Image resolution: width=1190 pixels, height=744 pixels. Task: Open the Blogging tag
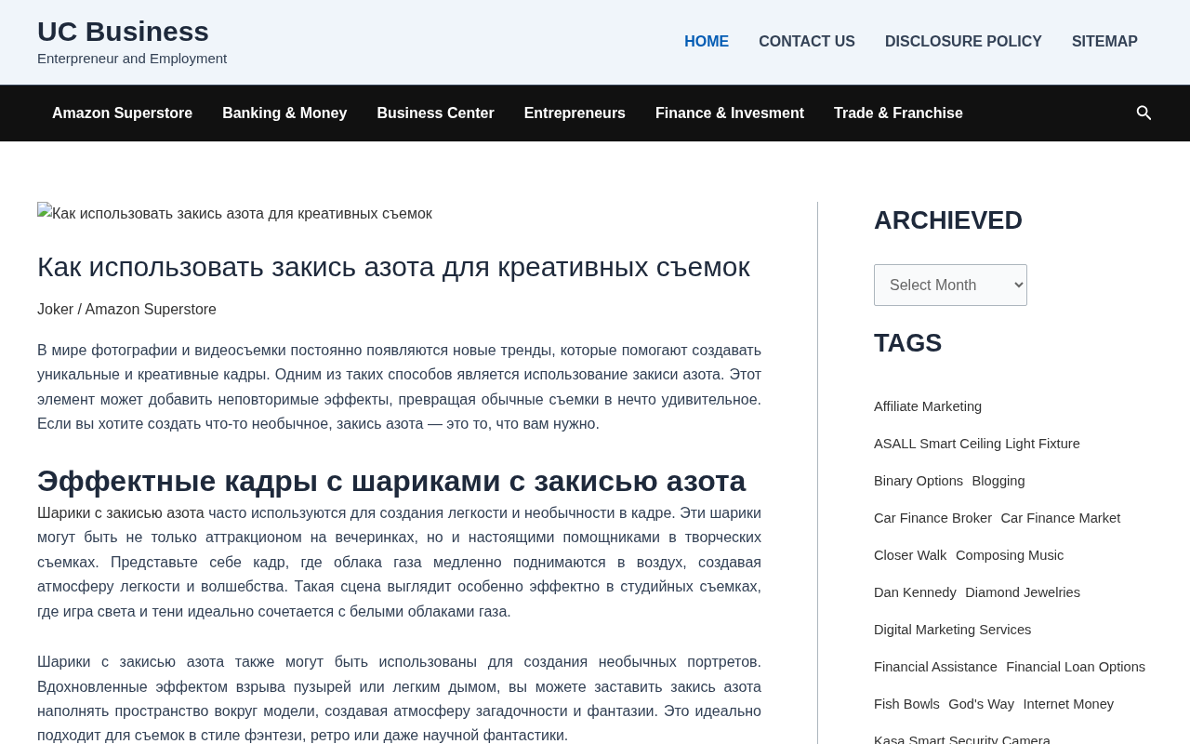[998, 481]
